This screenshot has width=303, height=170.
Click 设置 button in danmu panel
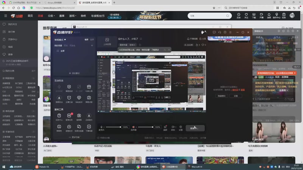click(236, 96)
